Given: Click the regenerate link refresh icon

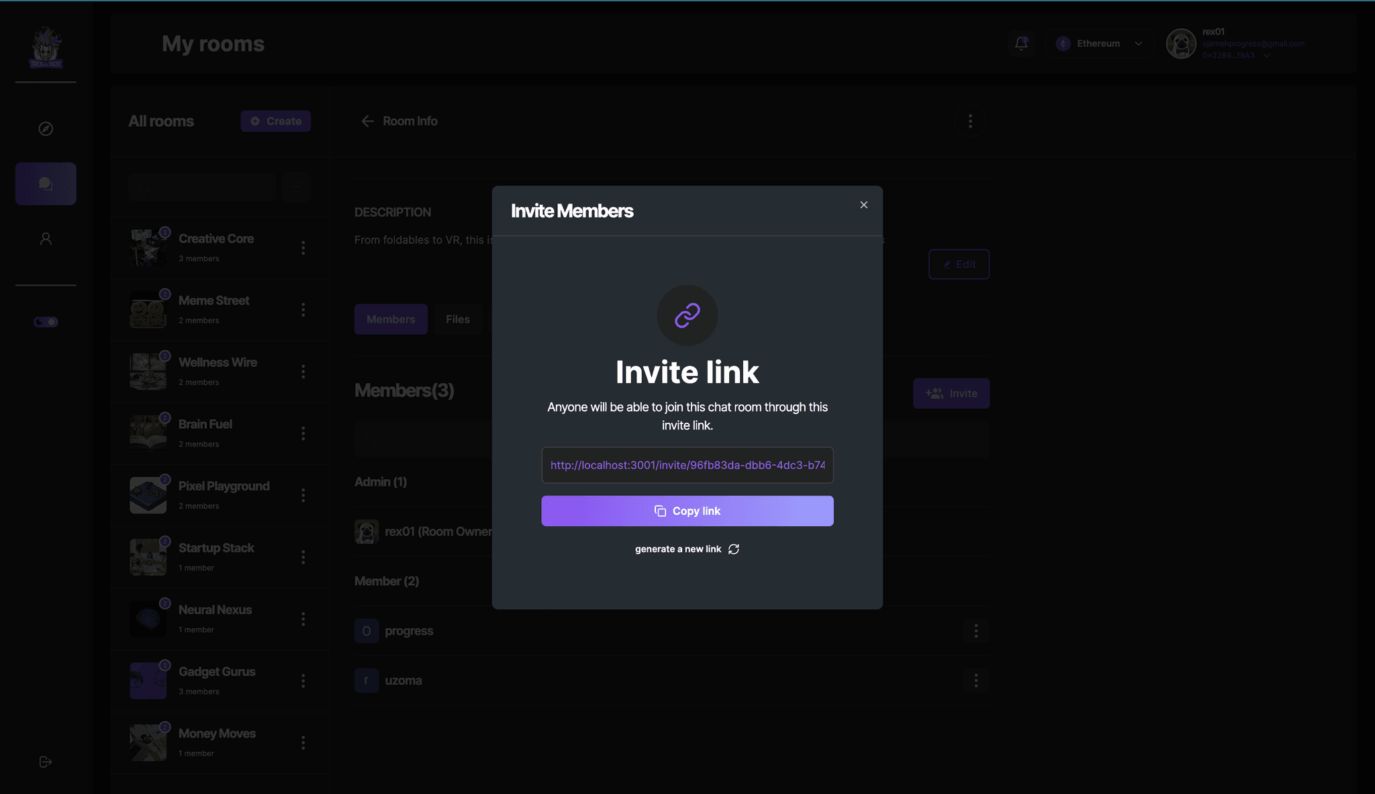Looking at the screenshot, I should (734, 549).
